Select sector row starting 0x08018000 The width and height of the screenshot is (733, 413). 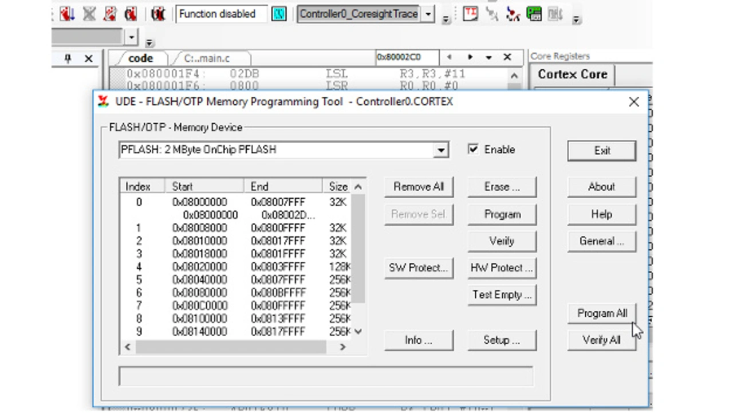236,254
